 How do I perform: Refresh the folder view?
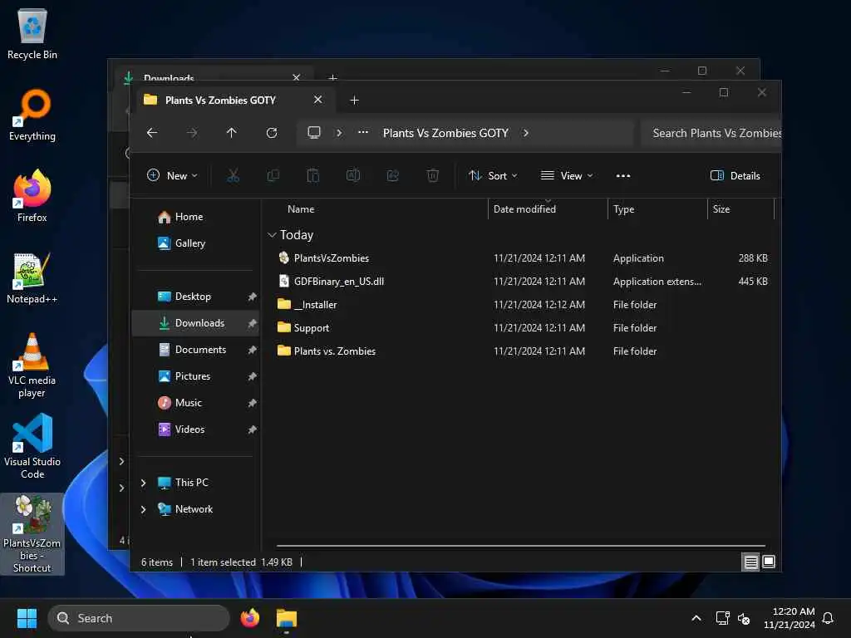coord(272,133)
